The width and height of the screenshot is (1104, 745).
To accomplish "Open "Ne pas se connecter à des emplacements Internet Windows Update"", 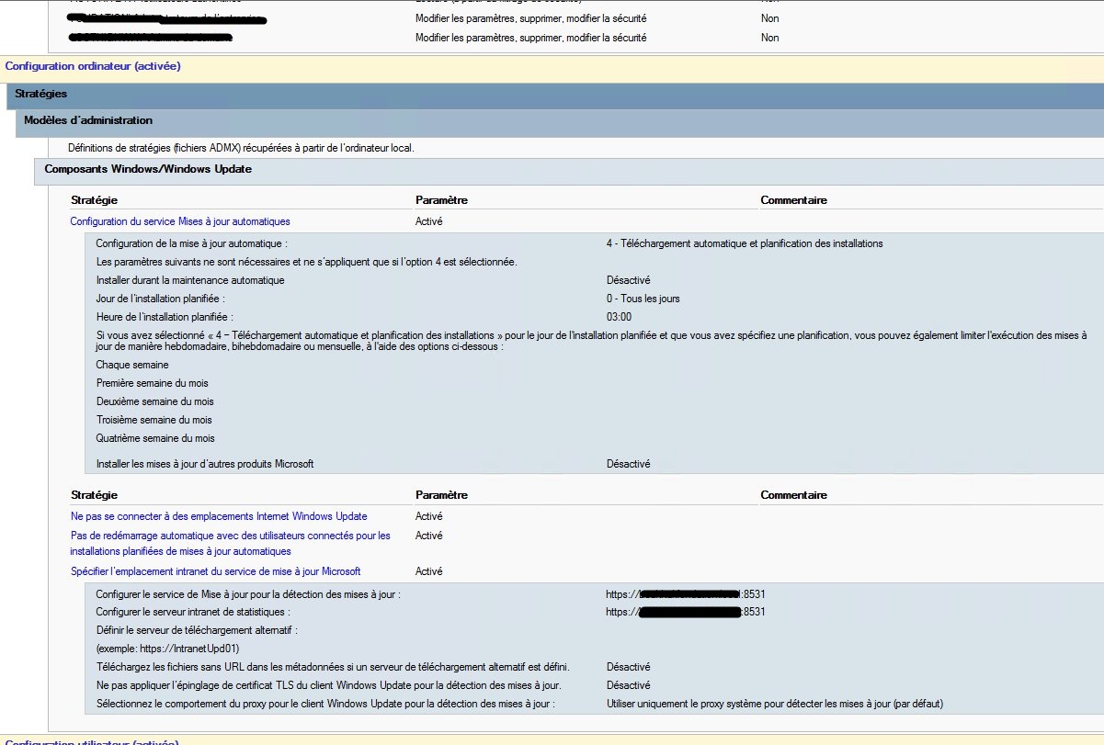I will coord(220,516).
